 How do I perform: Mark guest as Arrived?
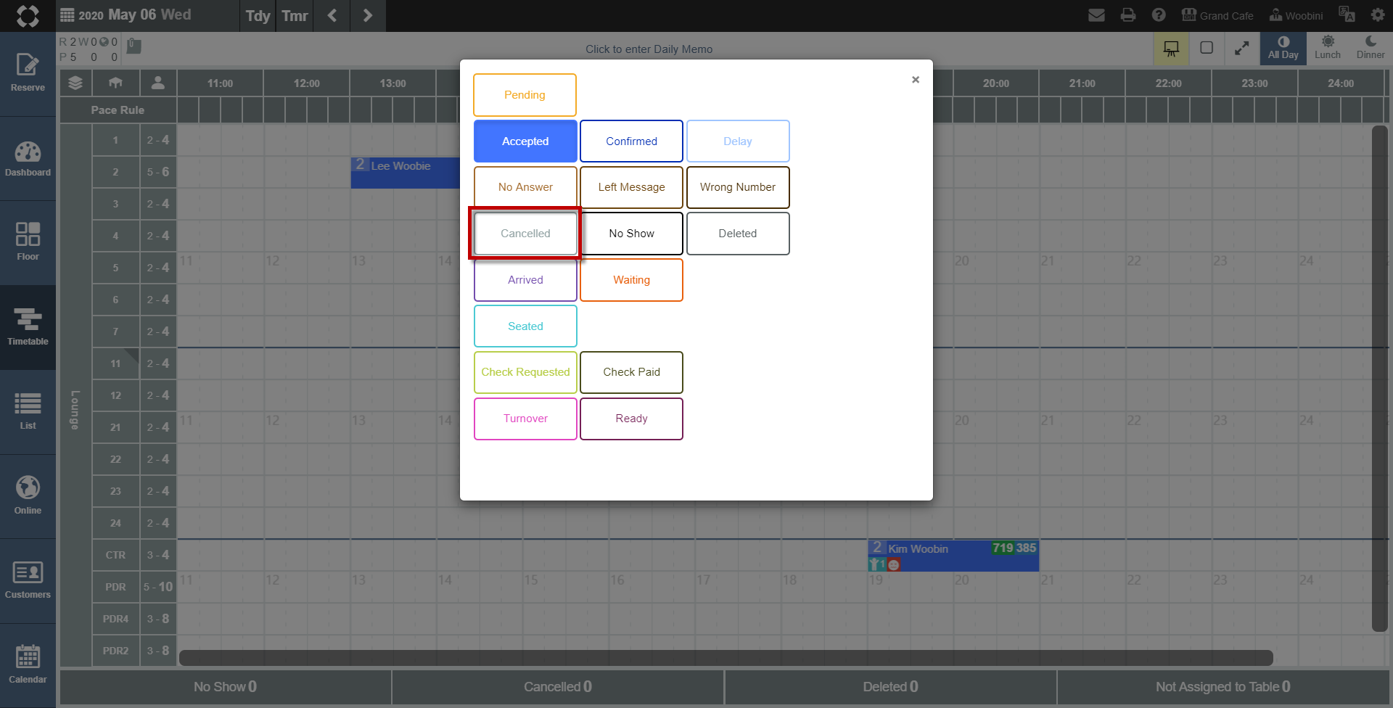pos(525,280)
